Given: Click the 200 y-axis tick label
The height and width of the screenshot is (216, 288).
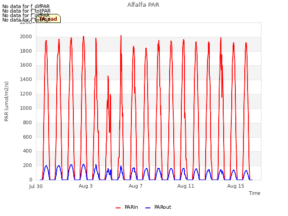Looking at the screenshot, I should coord(27,166).
